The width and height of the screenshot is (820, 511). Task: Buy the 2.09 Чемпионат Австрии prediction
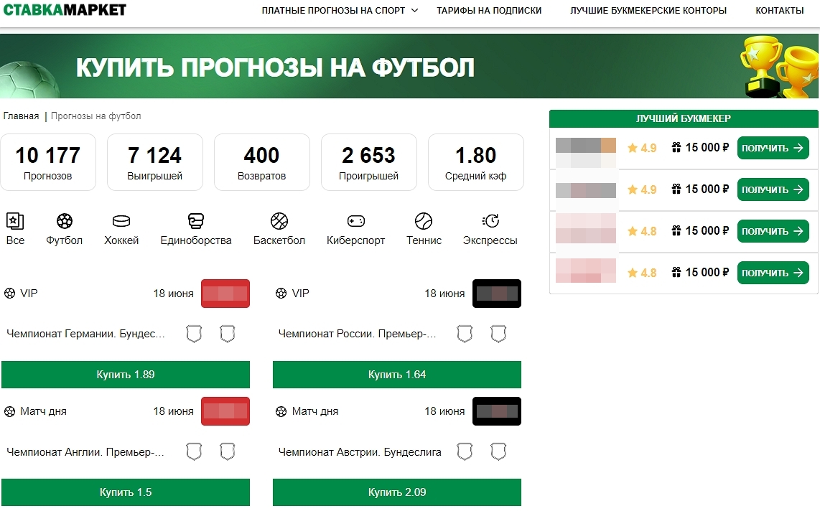(396, 492)
